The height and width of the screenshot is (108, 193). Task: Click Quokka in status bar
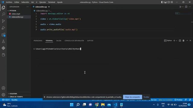(x=14, y=100)
